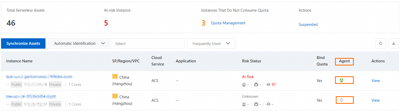This screenshot has height=111, width=400.
Task: Click baseline icon next to 97
Action: point(268,85)
